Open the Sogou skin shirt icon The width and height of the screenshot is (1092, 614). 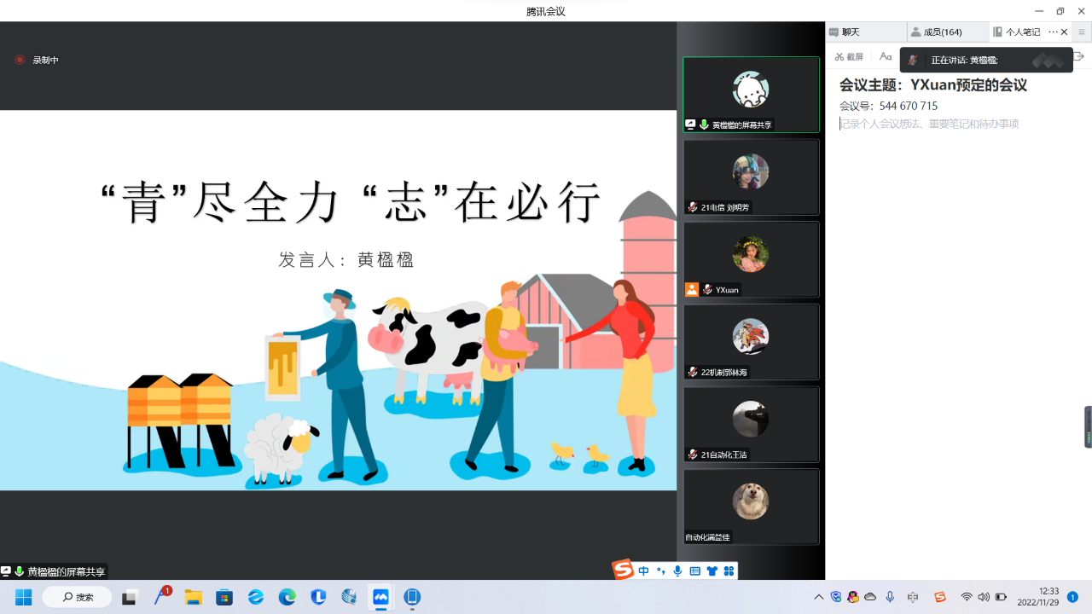tap(712, 571)
